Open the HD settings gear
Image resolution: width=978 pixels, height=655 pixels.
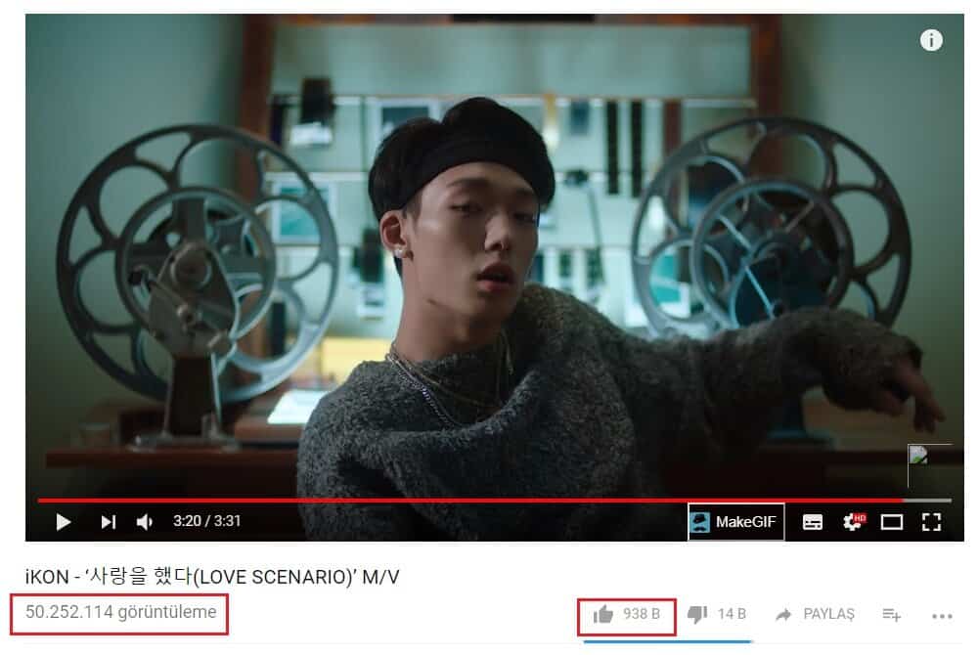pyautogui.click(x=854, y=522)
